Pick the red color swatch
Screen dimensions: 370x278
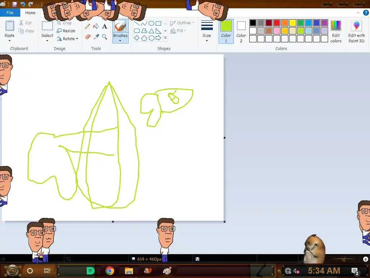276,23
